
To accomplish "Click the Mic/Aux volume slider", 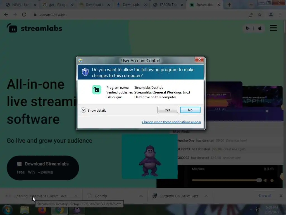I will (x=227, y=180).
